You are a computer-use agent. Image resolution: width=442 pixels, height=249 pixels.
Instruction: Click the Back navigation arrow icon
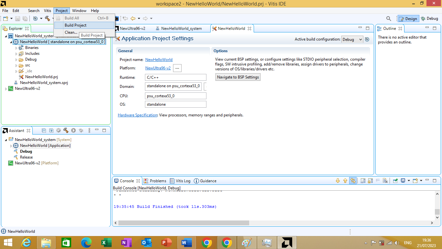coord(133,18)
